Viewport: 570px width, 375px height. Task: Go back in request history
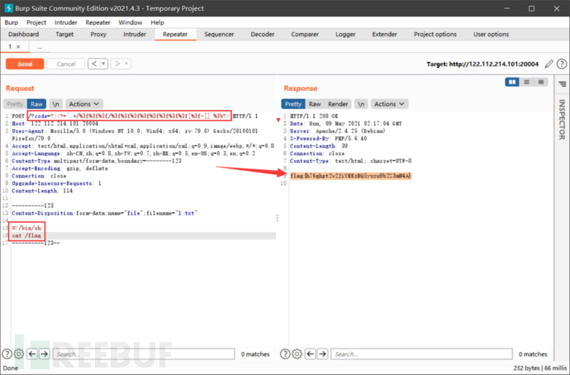coord(94,64)
